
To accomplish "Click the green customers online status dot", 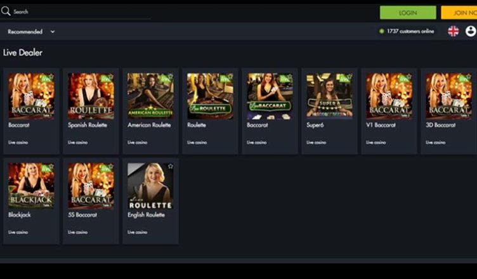I will click(381, 31).
